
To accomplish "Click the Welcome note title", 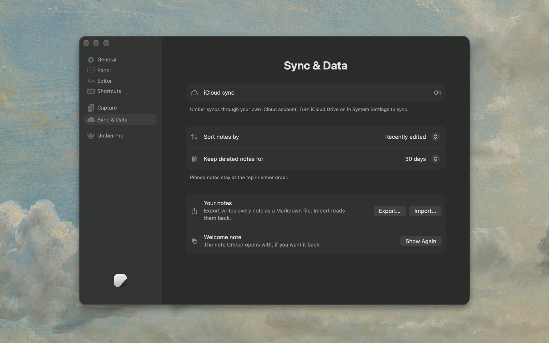I will [222, 237].
